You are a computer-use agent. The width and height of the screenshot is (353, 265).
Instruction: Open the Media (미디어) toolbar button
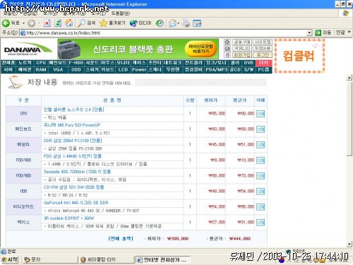140,23
